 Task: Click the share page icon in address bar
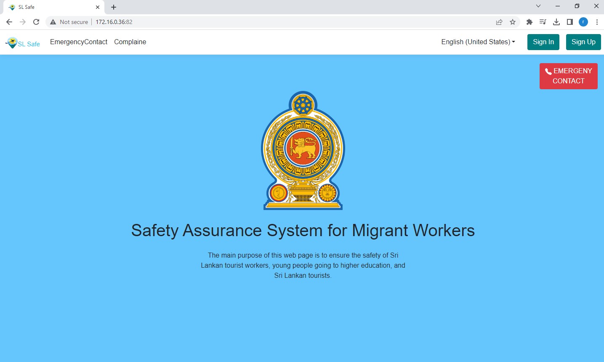(499, 22)
